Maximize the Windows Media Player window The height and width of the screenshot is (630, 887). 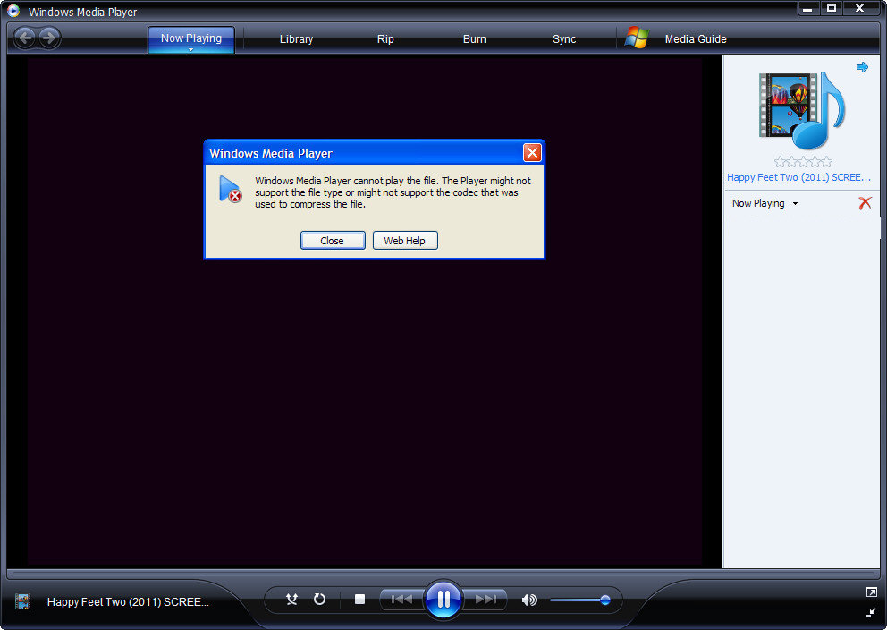click(x=831, y=8)
